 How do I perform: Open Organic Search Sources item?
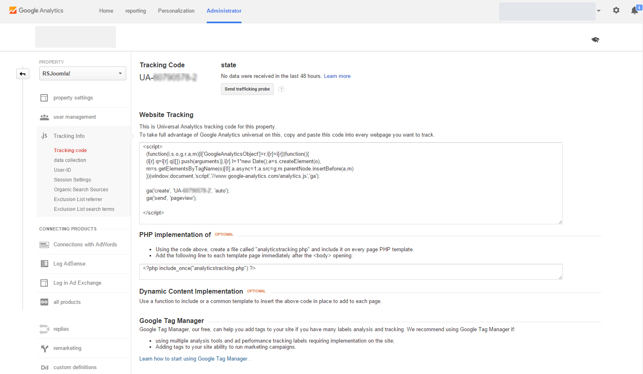(x=81, y=190)
